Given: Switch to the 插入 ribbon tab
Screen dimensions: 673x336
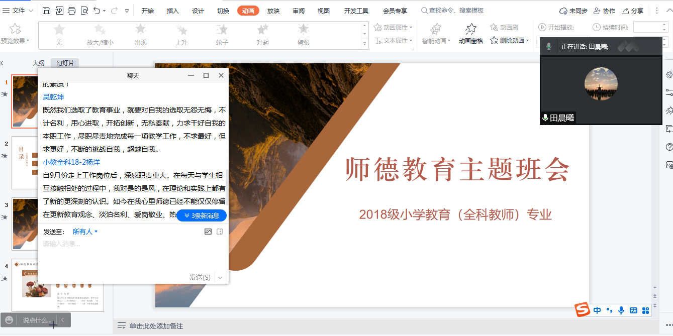Looking at the screenshot, I should click(x=173, y=11).
